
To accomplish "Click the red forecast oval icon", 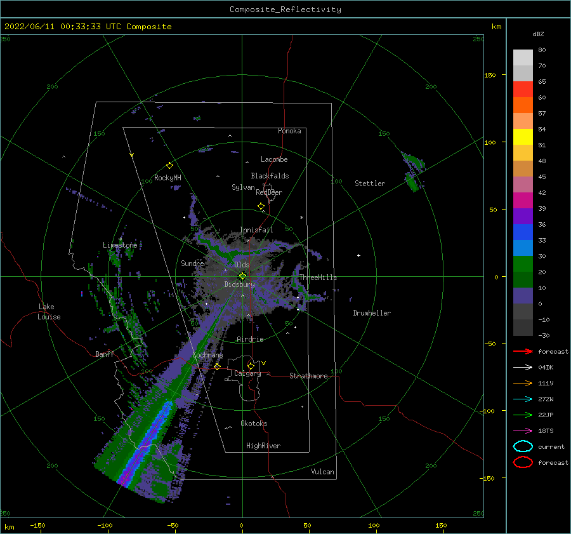I will click(x=523, y=462).
